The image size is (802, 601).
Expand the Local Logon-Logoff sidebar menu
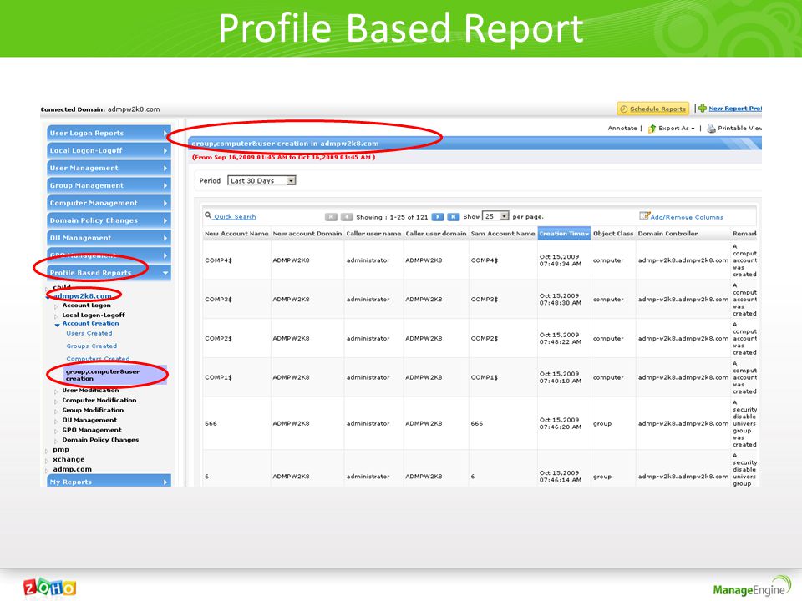point(109,150)
